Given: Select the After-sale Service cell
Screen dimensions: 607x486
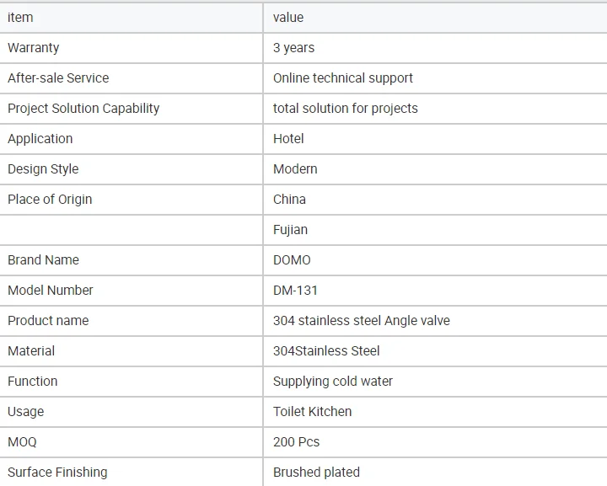Looking at the screenshot, I should pos(58,78).
